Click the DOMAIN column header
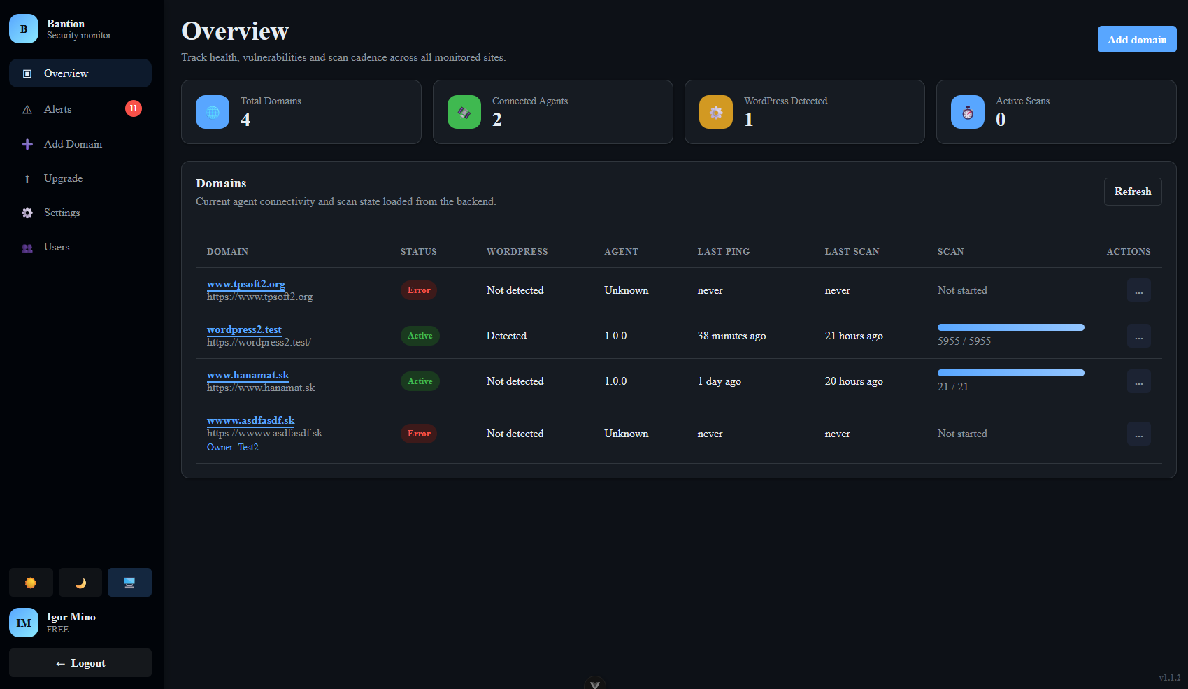The height and width of the screenshot is (689, 1188). [227, 252]
